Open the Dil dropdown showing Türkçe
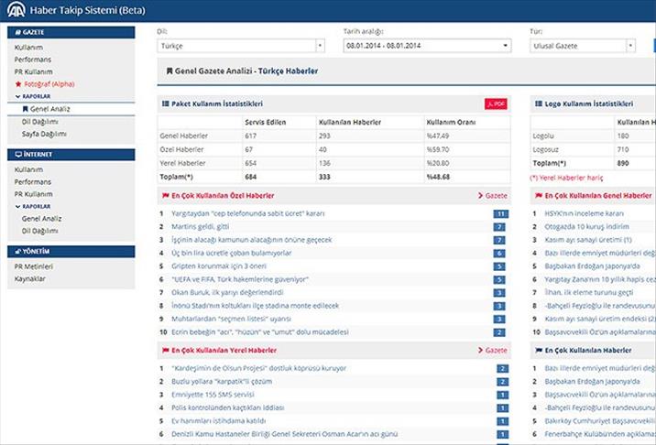 pyautogui.click(x=242, y=45)
